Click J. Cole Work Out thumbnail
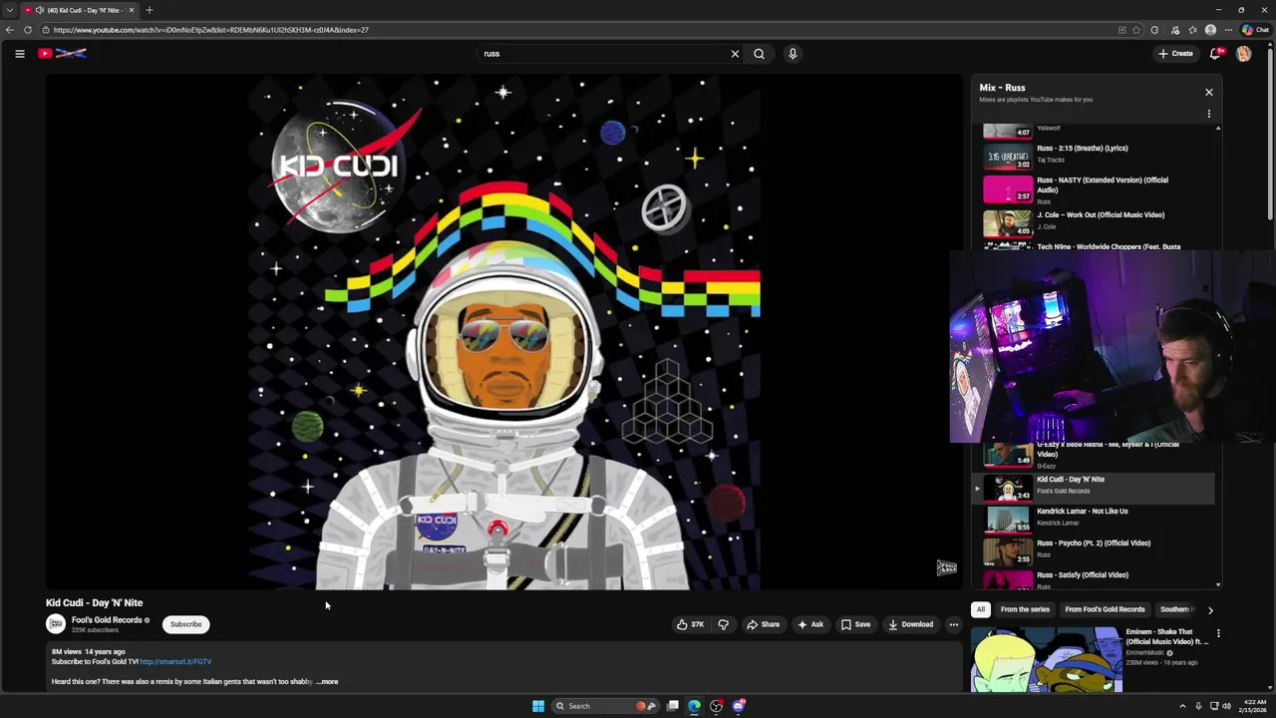 click(1008, 222)
